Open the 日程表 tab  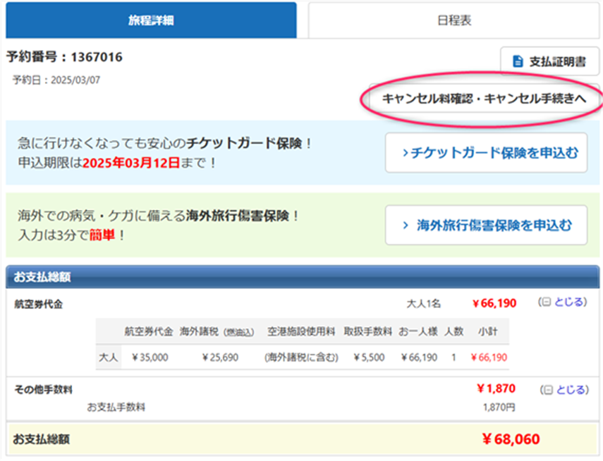(453, 20)
